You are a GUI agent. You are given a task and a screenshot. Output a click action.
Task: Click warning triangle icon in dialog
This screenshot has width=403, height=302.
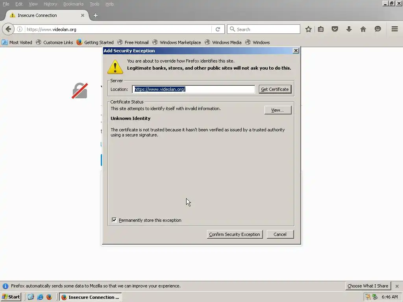pos(115,67)
